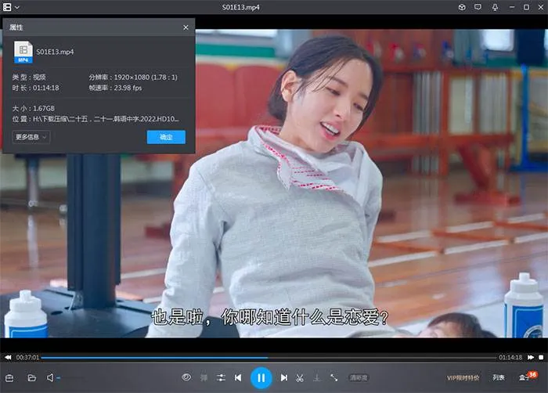Skip to the previous video
This screenshot has height=393, width=548.
point(238,378)
